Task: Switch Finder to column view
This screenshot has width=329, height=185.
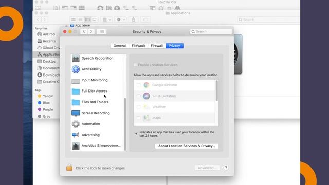Action: (87, 20)
